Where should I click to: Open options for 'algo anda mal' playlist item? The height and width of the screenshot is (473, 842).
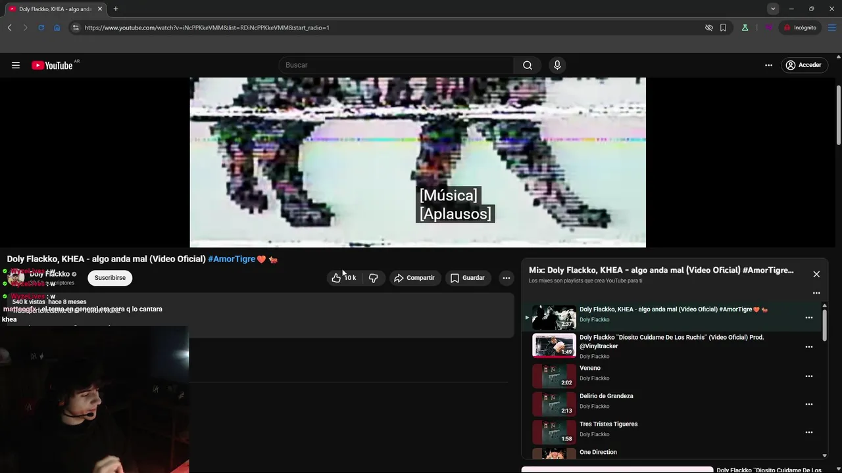(x=809, y=317)
